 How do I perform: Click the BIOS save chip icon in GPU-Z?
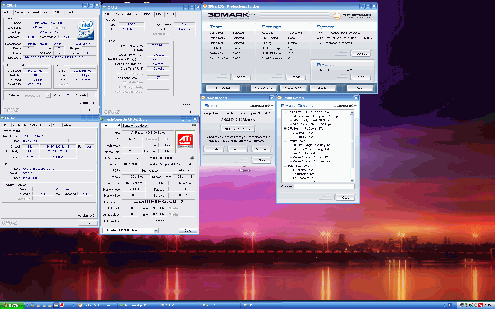192,158
